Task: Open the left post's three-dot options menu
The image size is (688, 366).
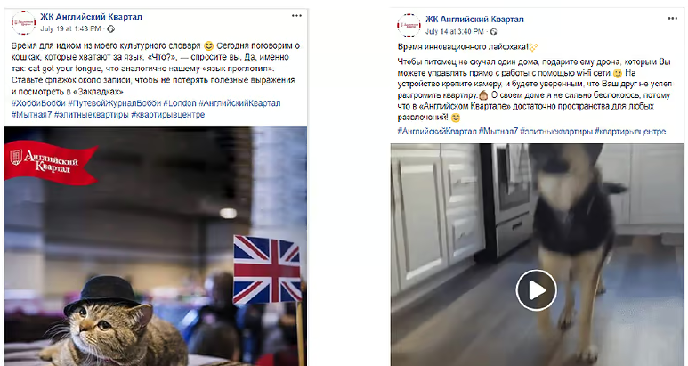Action: [296, 16]
